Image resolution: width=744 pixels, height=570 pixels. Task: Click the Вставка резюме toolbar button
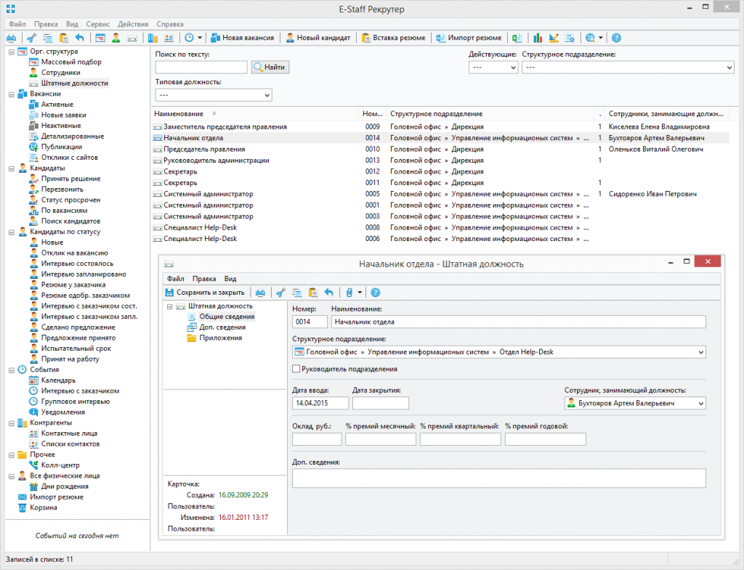click(393, 38)
